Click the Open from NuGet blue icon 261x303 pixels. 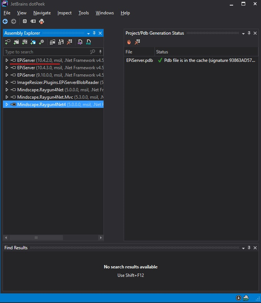pyautogui.click(x=33, y=42)
